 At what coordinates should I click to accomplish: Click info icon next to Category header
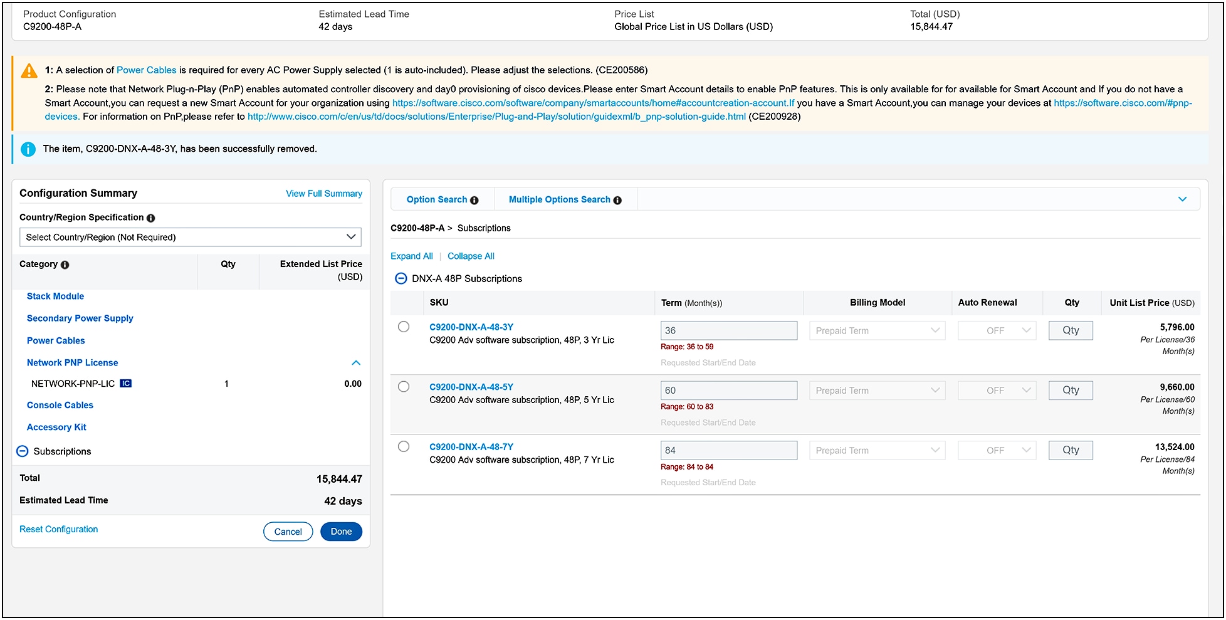(x=65, y=265)
